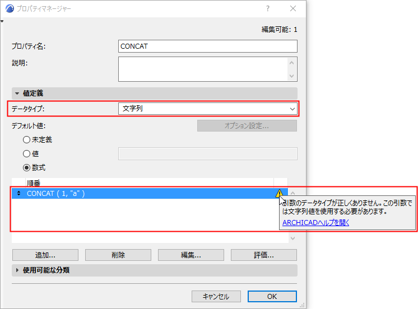
Task: Click the small black arrow at top-left edge
Action: coord(2,21)
